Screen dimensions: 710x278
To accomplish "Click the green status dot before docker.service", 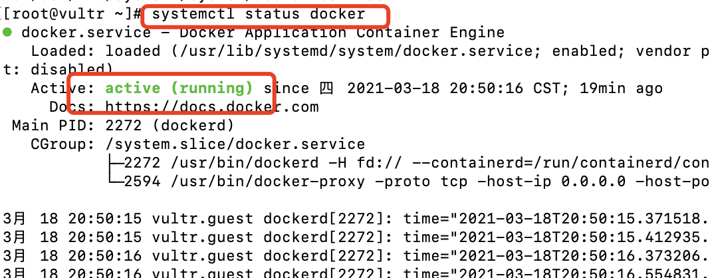I will point(7,32).
